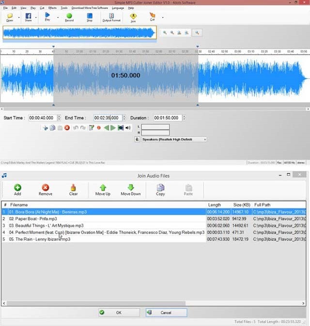Click the scissors cut icon below the time fields

(x=45, y=128)
